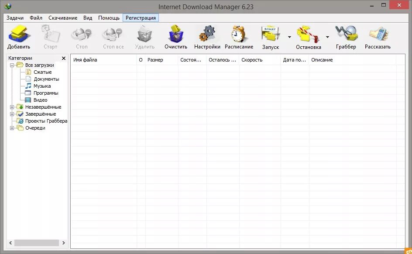Viewport: 412px width, 254px height.
Task: Click the categories panel scroll left arrow
Action: click(x=10, y=243)
